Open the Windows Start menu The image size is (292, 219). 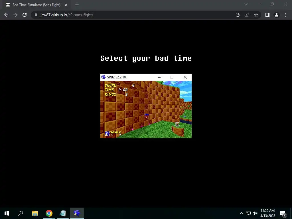(7, 213)
